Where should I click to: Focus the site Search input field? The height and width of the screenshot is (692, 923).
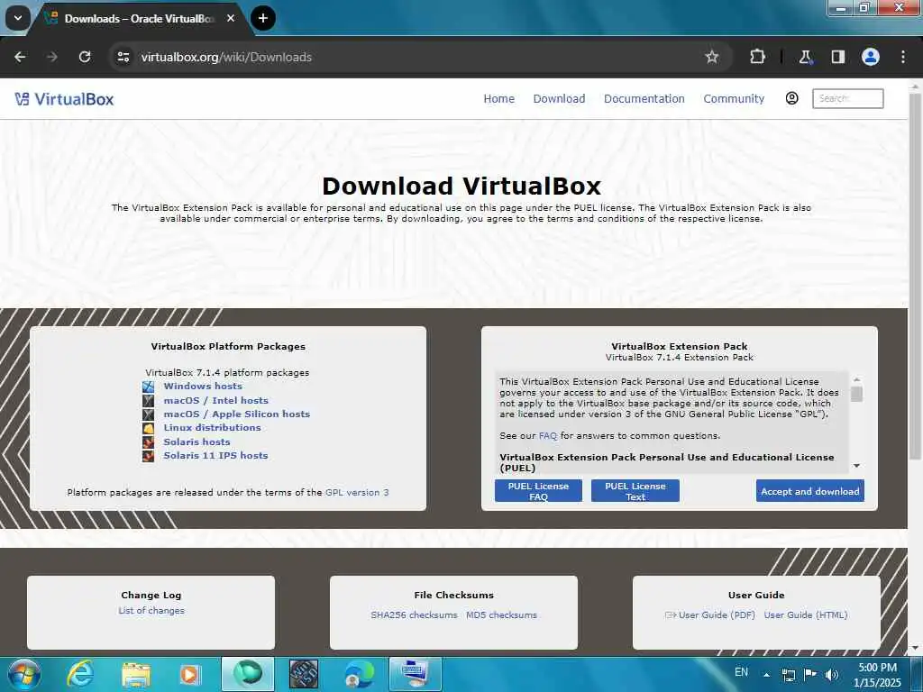(847, 99)
